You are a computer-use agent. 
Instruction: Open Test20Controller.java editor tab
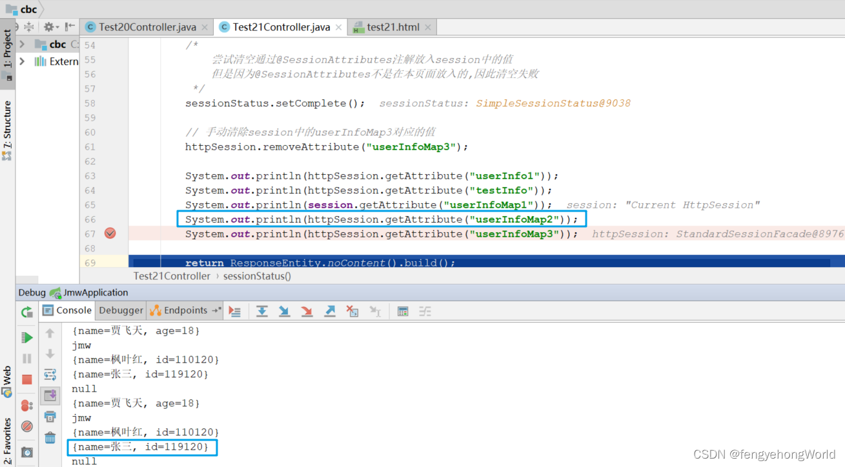point(147,27)
